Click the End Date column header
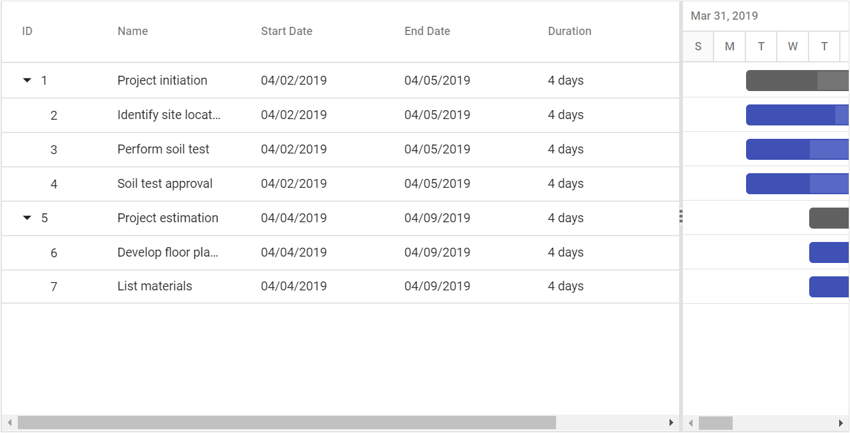This screenshot has width=850, height=433. [427, 31]
